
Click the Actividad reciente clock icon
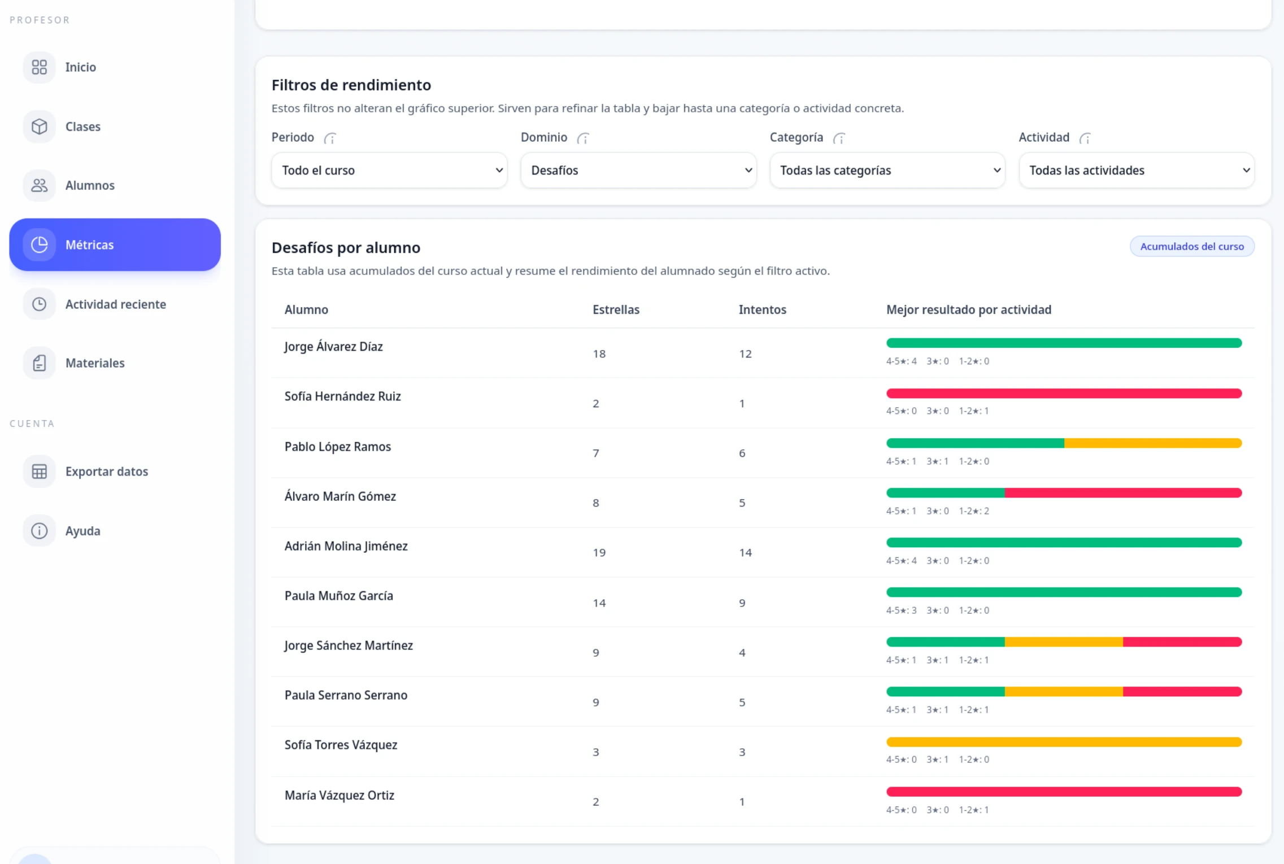(39, 304)
